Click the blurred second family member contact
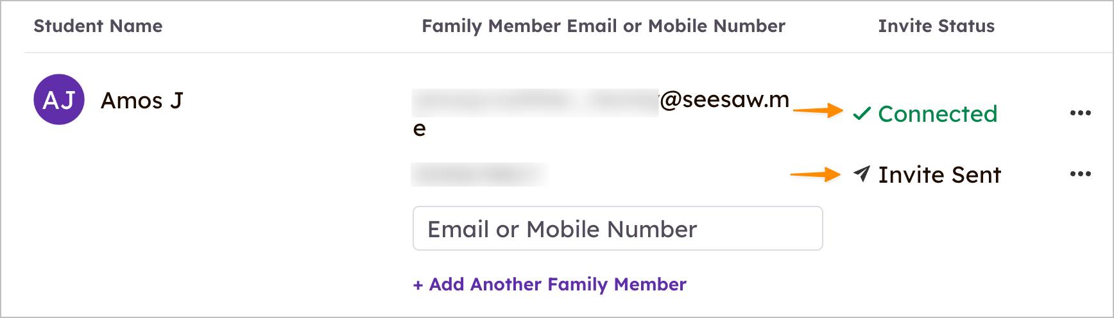Image resolution: width=1114 pixels, height=318 pixels. (479, 174)
